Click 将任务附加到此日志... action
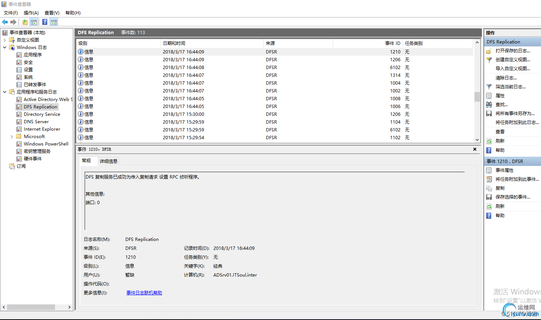541x320 pixels. 517,123
